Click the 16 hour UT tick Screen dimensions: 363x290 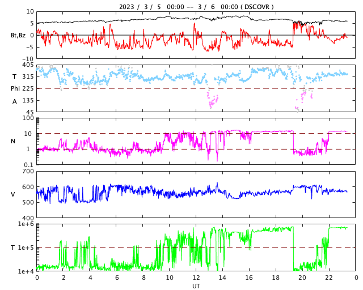click(x=249, y=278)
